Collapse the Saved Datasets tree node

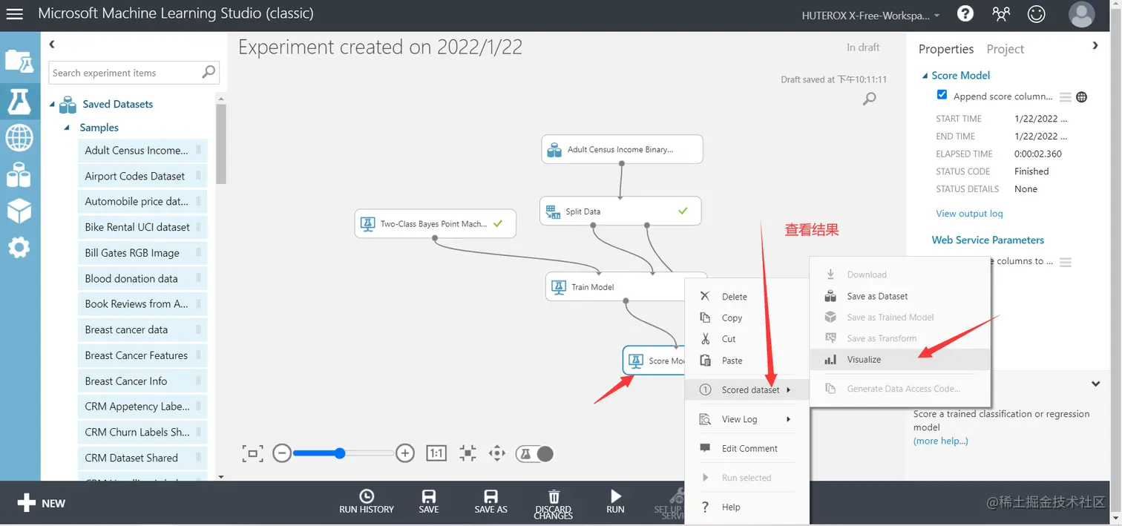click(52, 105)
